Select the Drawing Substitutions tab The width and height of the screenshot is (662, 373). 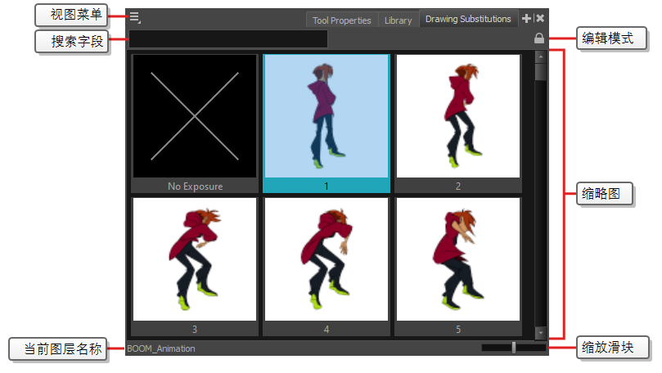point(468,19)
